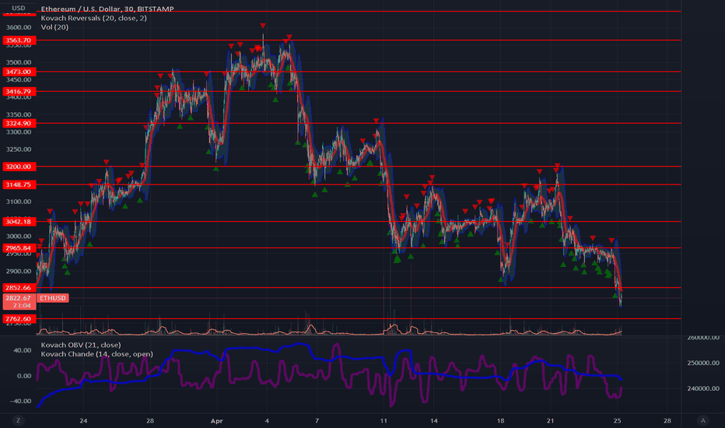Click the 11 date label on time axis

[x=384, y=420]
